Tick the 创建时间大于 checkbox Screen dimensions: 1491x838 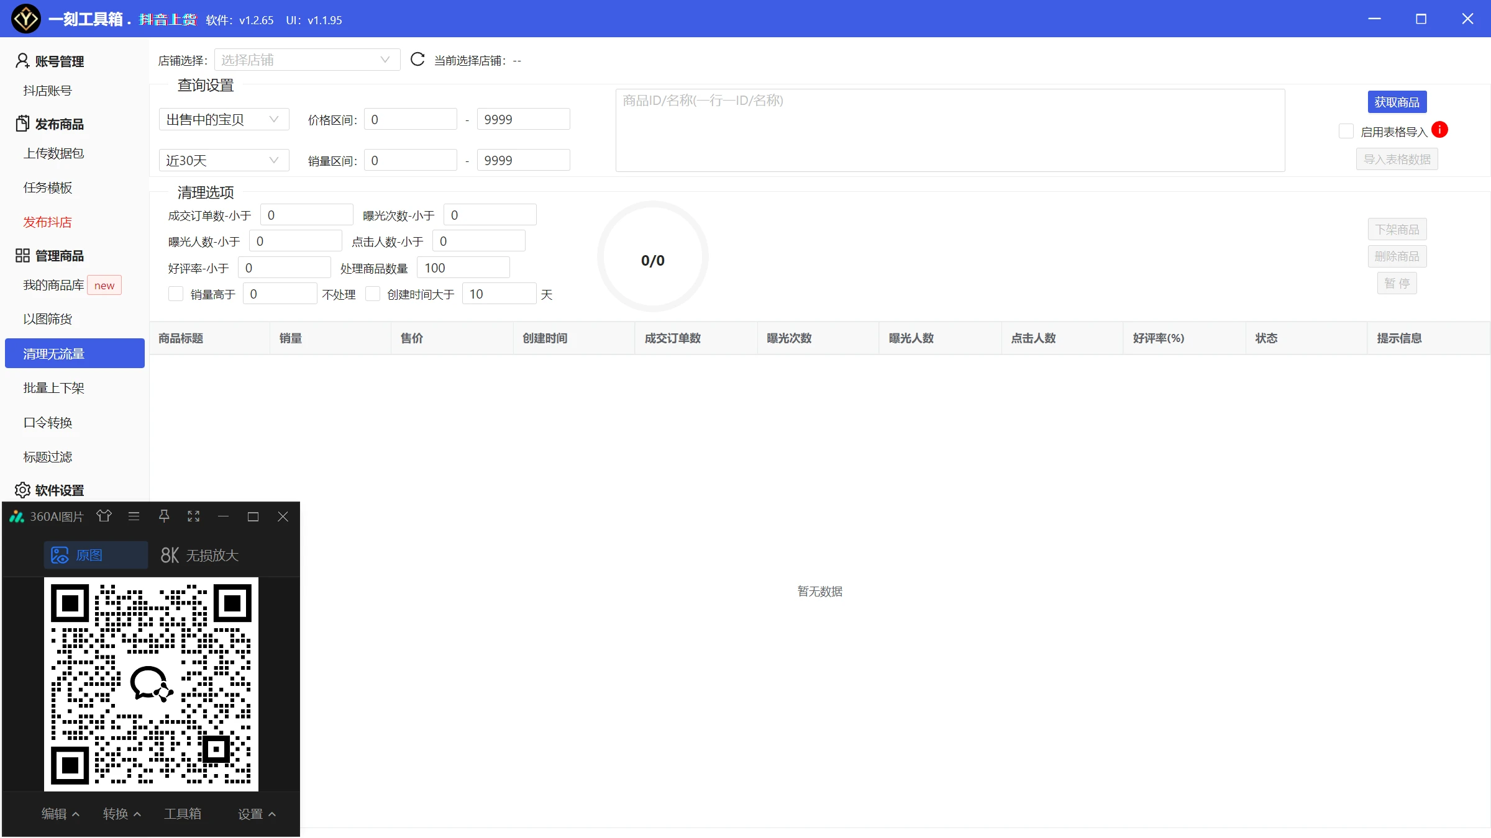373,294
